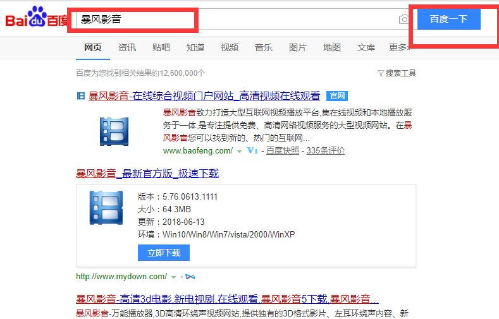This screenshot has height=319, width=499.
Task: Switch to the 资讯 tab
Action: pyautogui.click(x=126, y=47)
